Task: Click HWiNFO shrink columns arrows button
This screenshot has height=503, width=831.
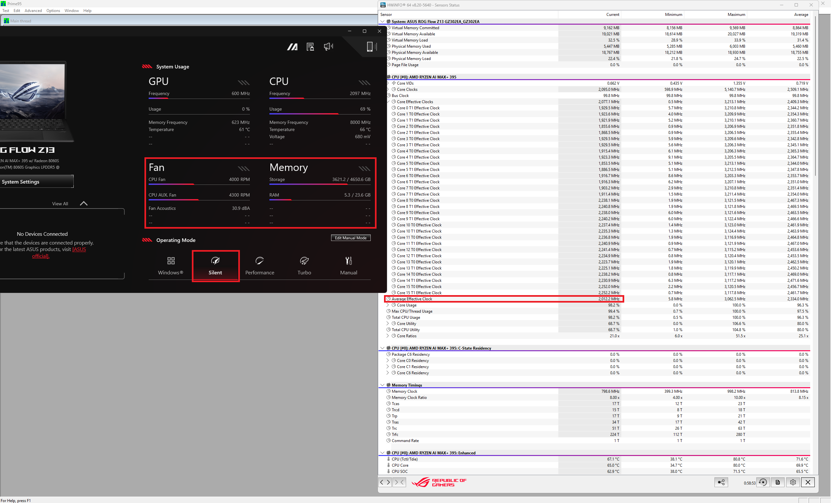Action: (399, 482)
